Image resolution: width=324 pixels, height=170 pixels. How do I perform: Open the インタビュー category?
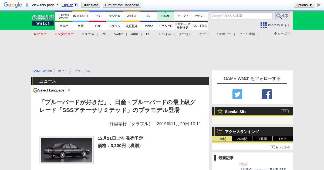pos(64,34)
